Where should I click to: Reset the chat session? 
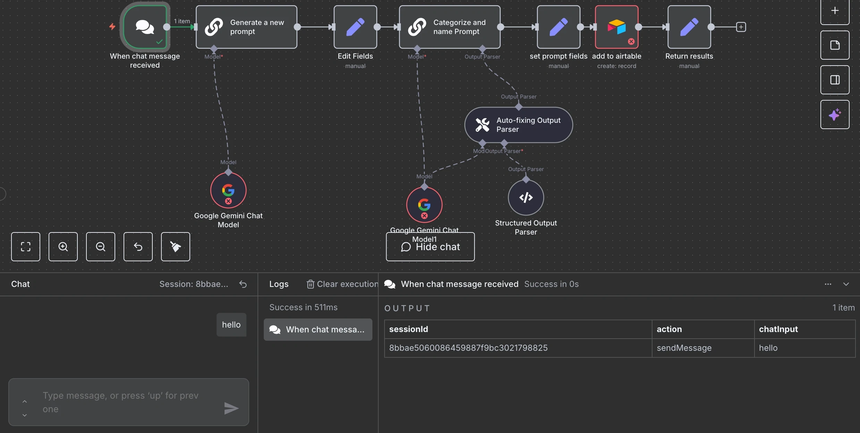coord(243,284)
